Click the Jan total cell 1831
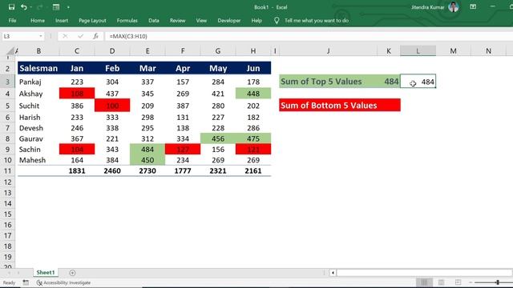 (77, 170)
